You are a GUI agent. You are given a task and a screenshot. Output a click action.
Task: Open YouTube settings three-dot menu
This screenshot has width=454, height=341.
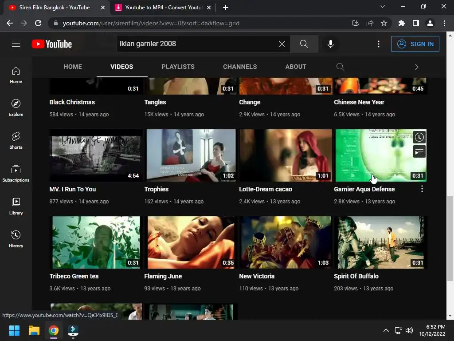coord(379,44)
